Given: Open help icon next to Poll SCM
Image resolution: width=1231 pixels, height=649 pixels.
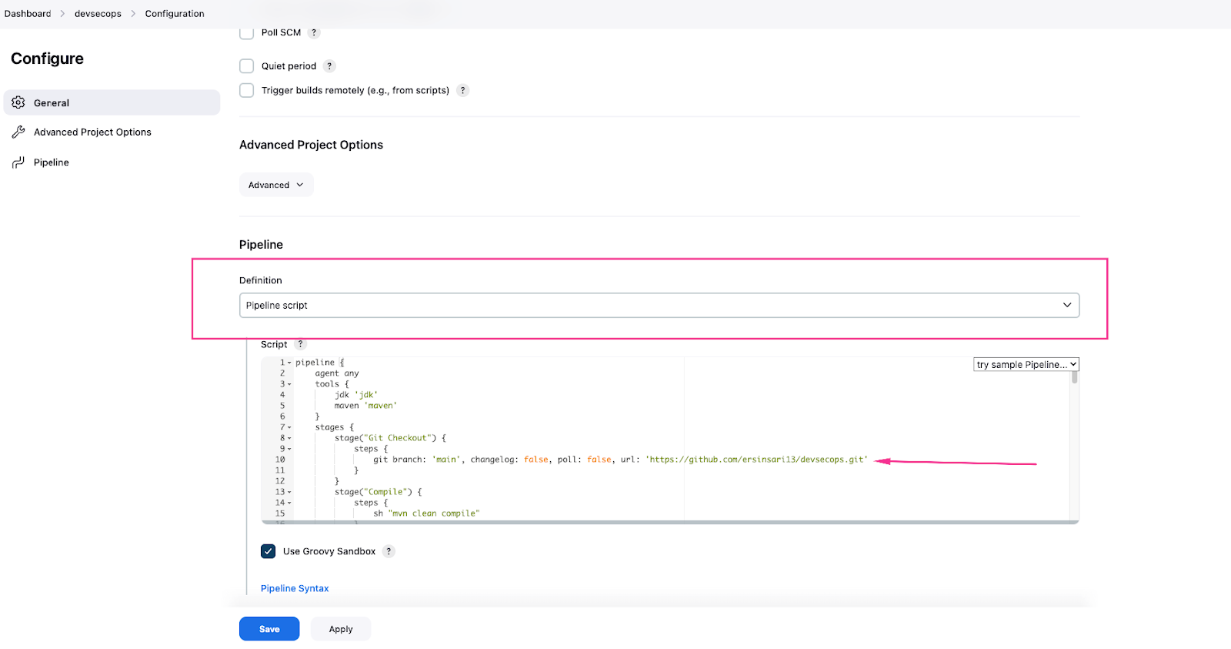Looking at the screenshot, I should click(x=314, y=32).
